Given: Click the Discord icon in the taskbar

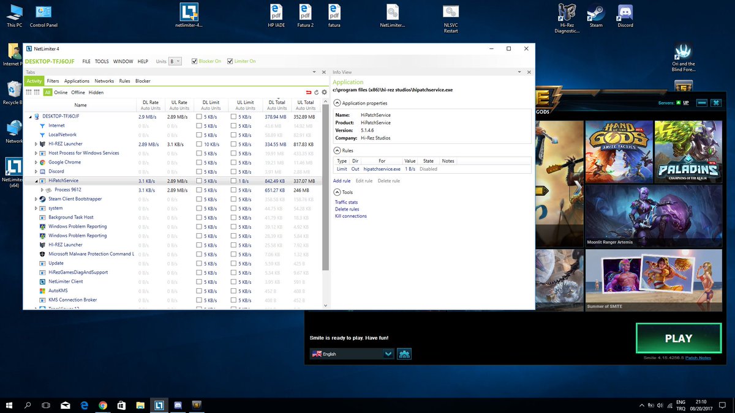Looking at the screenshot, I should coord(178,405).
